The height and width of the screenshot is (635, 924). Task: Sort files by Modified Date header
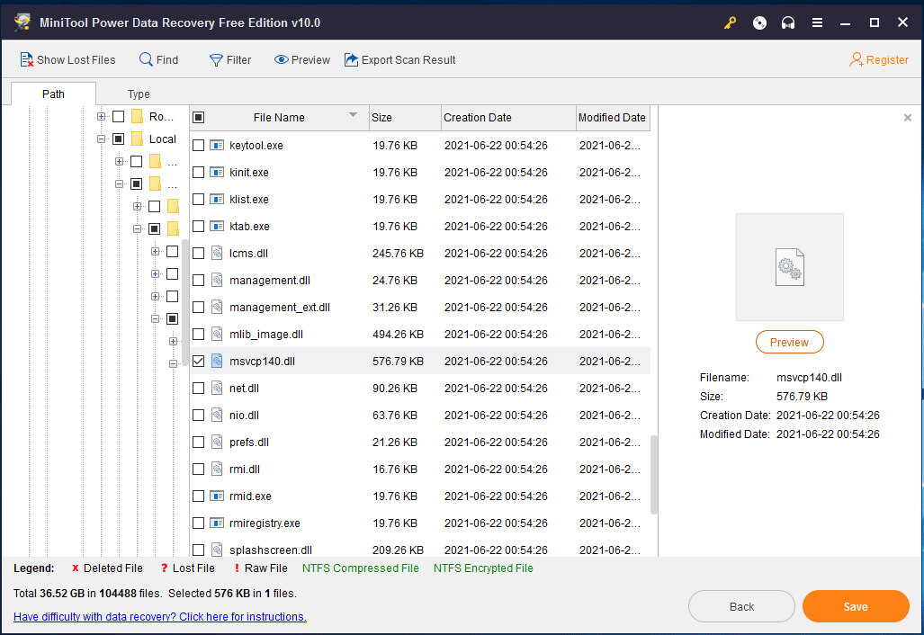click(613, 117)
